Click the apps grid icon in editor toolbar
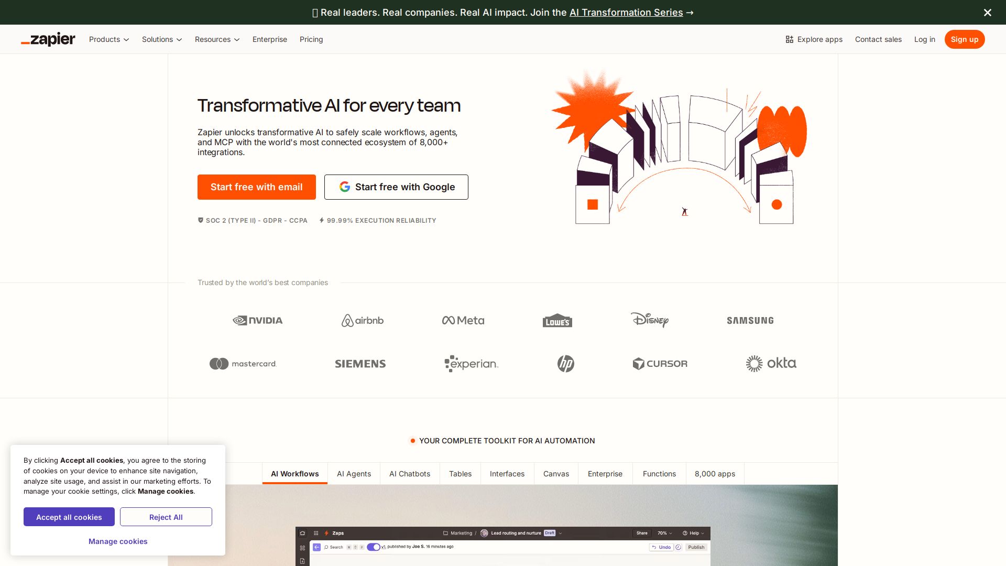 [x=316, y=533]
